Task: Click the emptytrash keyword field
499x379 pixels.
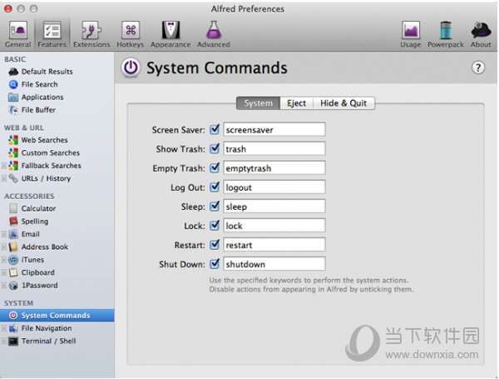Action: point(274,167)
